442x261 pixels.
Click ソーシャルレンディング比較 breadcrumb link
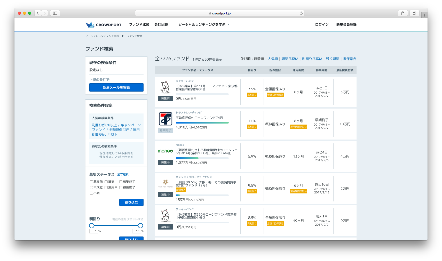pos(102,36)
